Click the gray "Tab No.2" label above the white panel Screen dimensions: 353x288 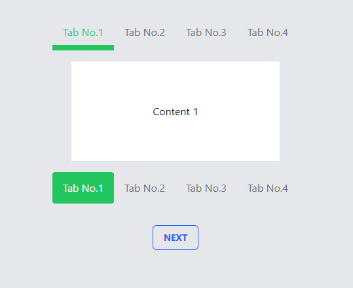(145, 33)
